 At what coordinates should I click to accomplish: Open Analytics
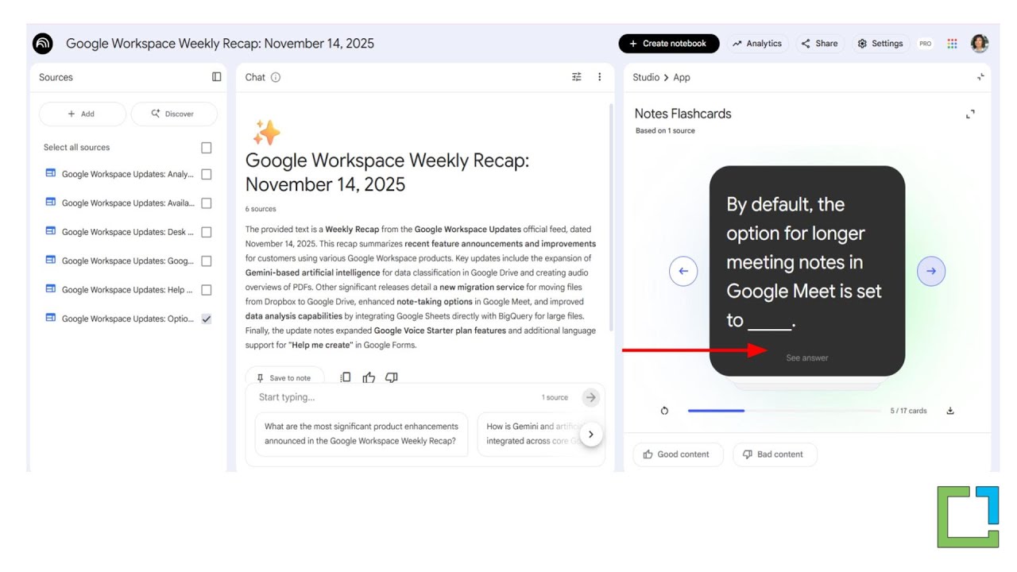757,44
